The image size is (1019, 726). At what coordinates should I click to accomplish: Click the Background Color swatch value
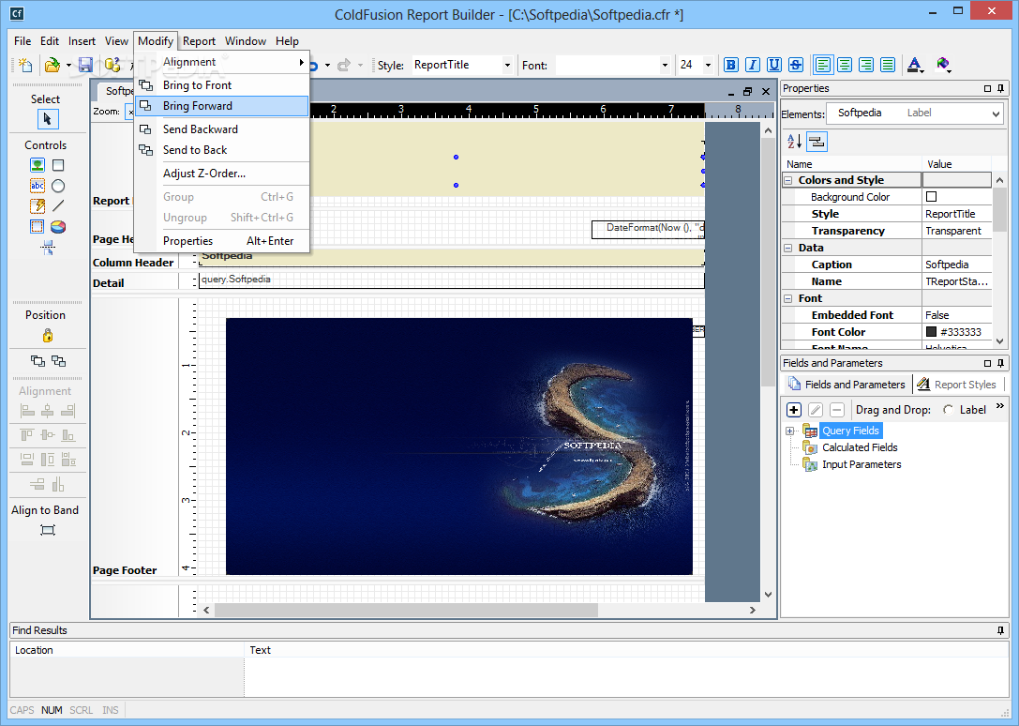[x=931, y=197]
